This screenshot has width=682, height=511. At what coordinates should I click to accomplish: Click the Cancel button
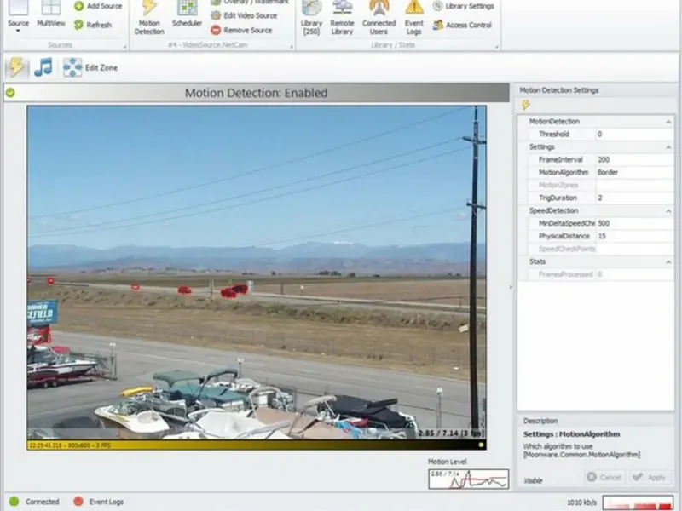[604, 477]
